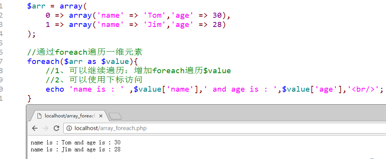Close the localhost/array_foreach tab
Image resolution: width=386 pixels, height=159 pixels.
(x=101, y=115)
